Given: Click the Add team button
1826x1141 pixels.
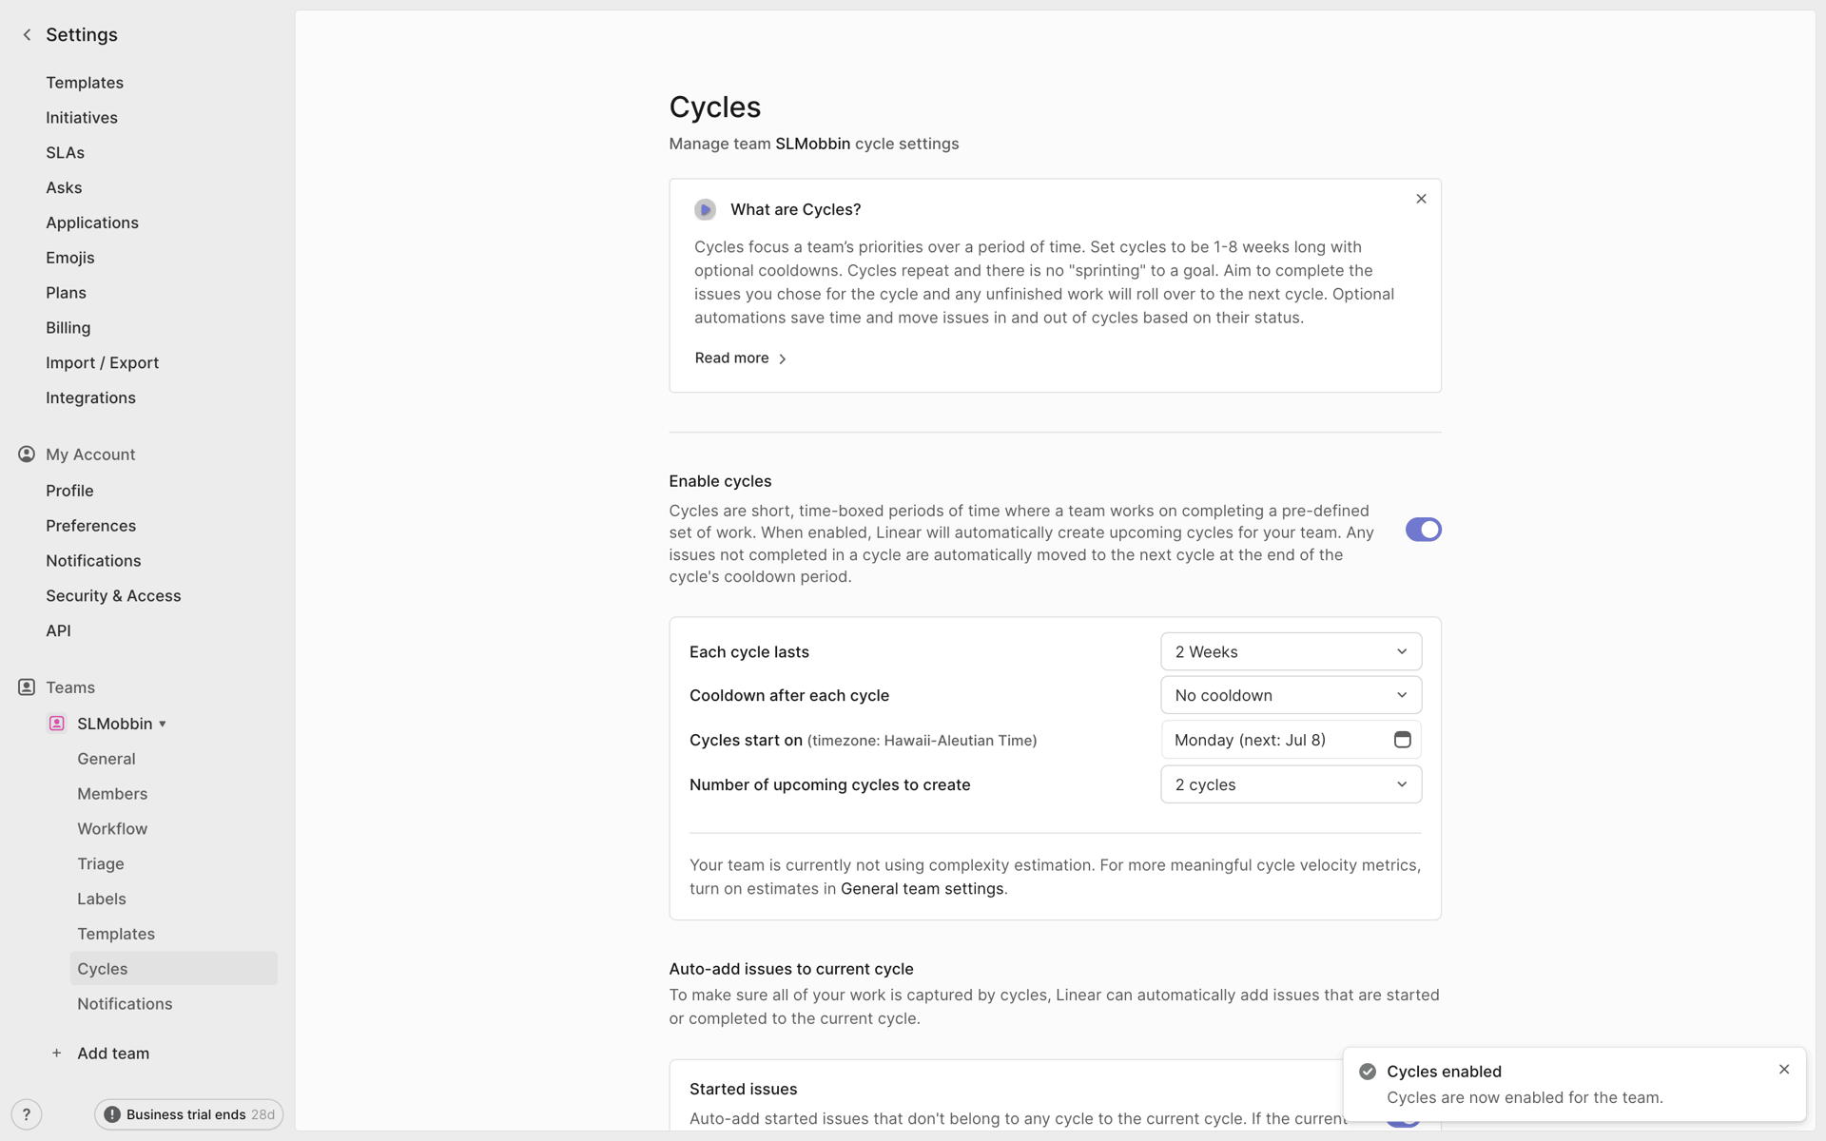Looking at the screenshot, I should [113, 1054].
